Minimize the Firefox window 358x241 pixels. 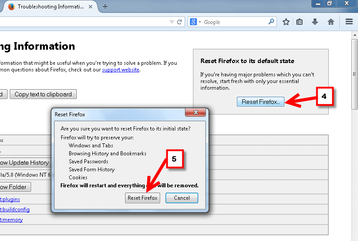[318, 4]
